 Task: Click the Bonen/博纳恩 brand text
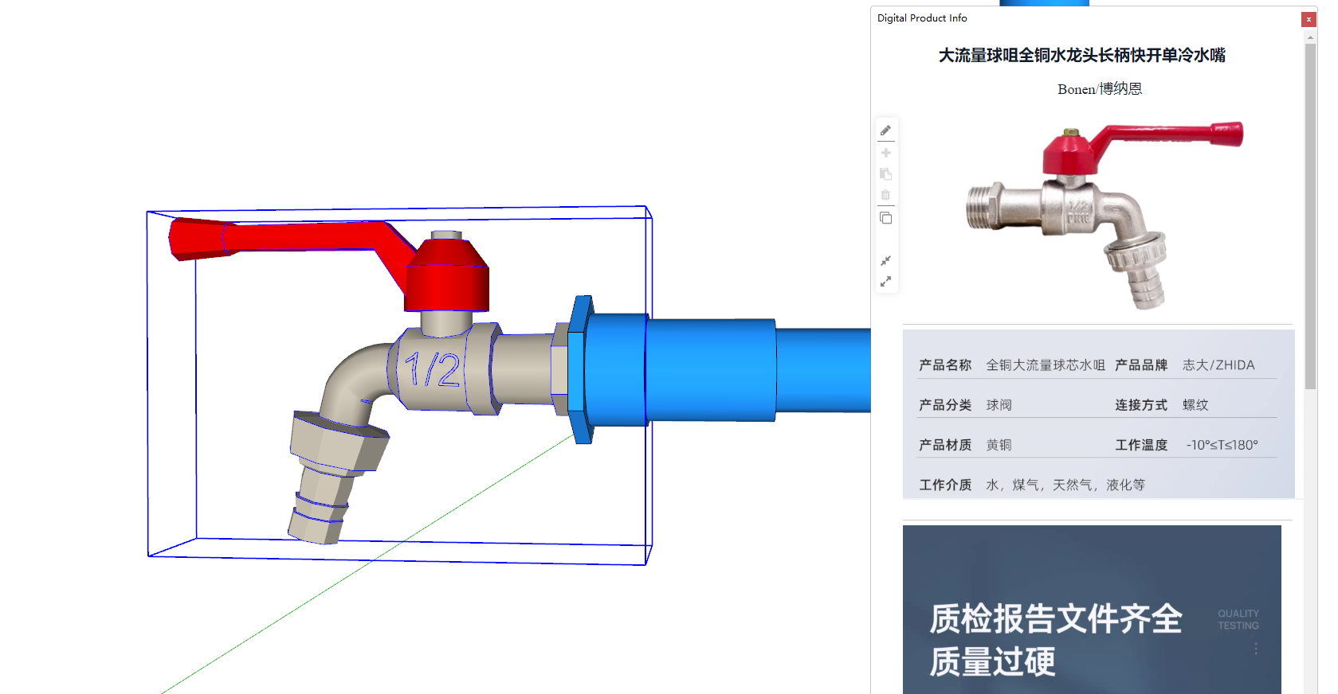pos(1099,89)
